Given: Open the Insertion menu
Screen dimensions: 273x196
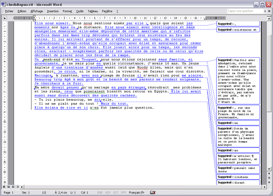Looking at the screenshot, I should [x=53, y=11].
